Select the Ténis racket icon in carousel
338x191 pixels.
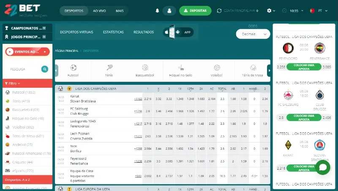(109, 68)
